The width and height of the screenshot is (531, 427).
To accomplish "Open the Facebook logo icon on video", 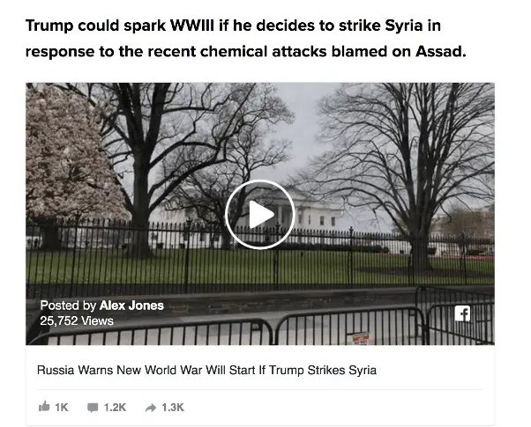I will pyautogui.click(x=462, y=313).
